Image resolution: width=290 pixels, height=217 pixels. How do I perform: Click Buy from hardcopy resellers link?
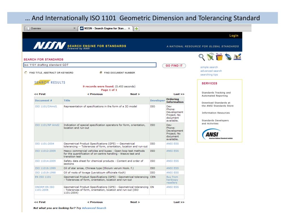tap(172, 180)
